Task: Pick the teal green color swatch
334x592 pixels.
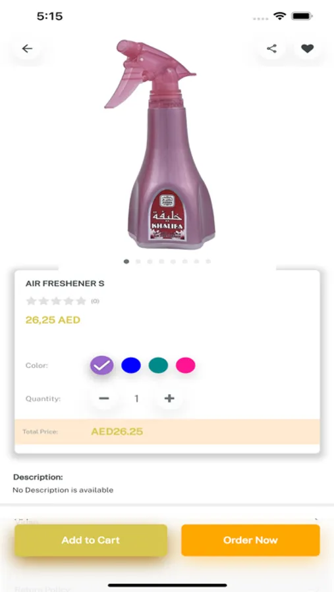Action: 158,365
